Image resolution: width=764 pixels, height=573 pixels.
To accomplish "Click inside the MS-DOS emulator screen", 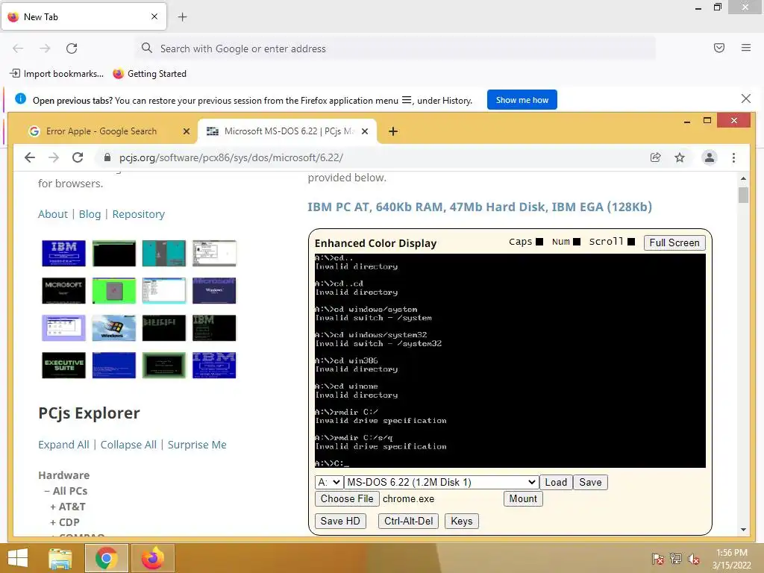I will point(510,360).
